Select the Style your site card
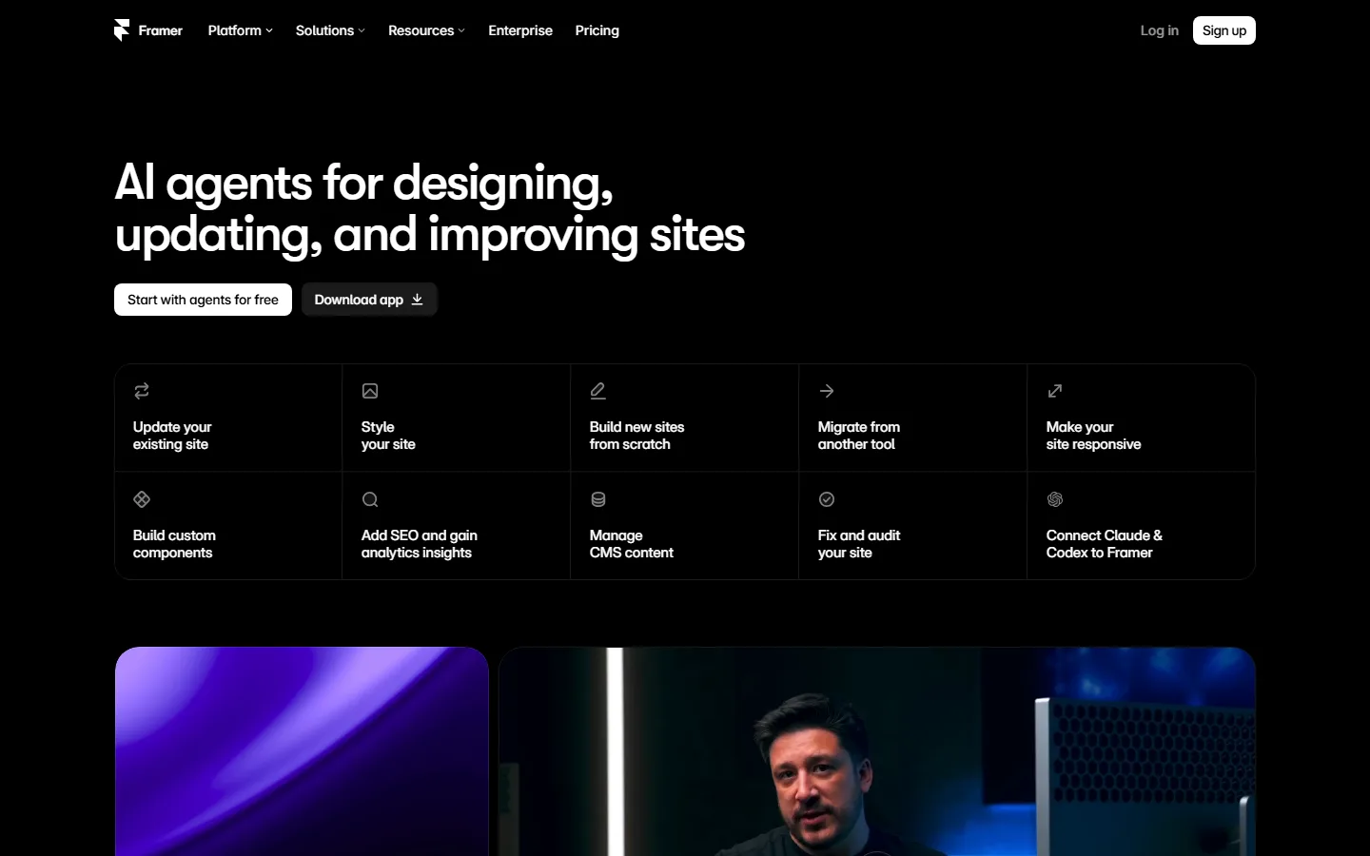This screenshot has height=856, width=1370. tap(457, 418)
